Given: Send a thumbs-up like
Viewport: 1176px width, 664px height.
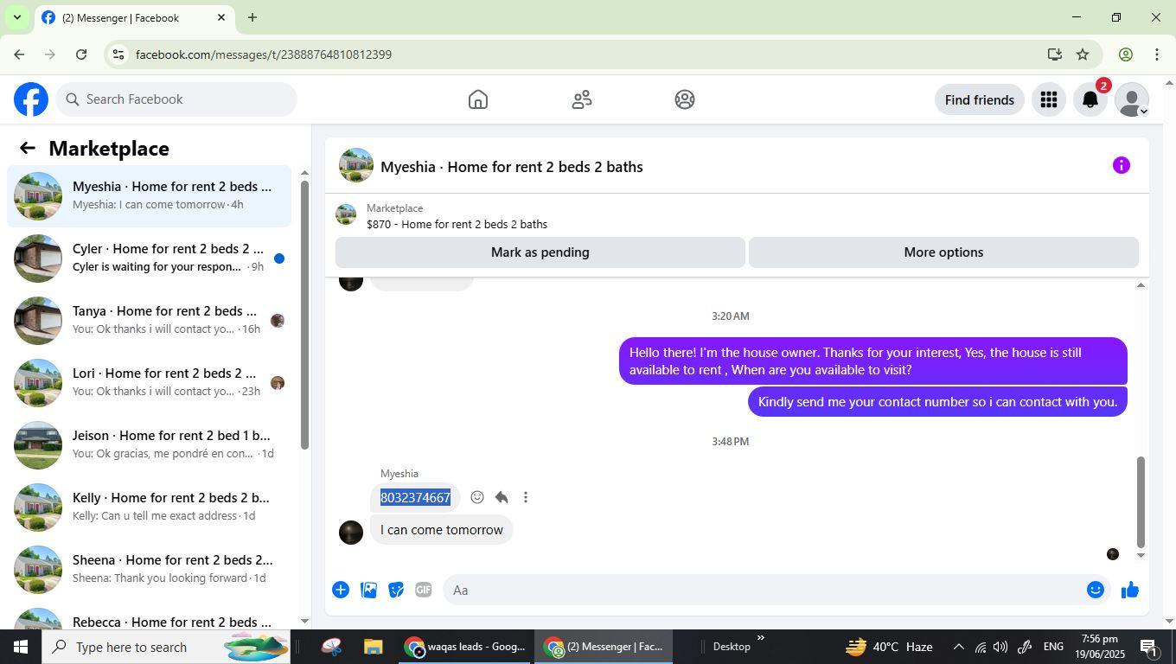Looking at the screenshot, I should pyautogui.click(x=1130, y=590).
